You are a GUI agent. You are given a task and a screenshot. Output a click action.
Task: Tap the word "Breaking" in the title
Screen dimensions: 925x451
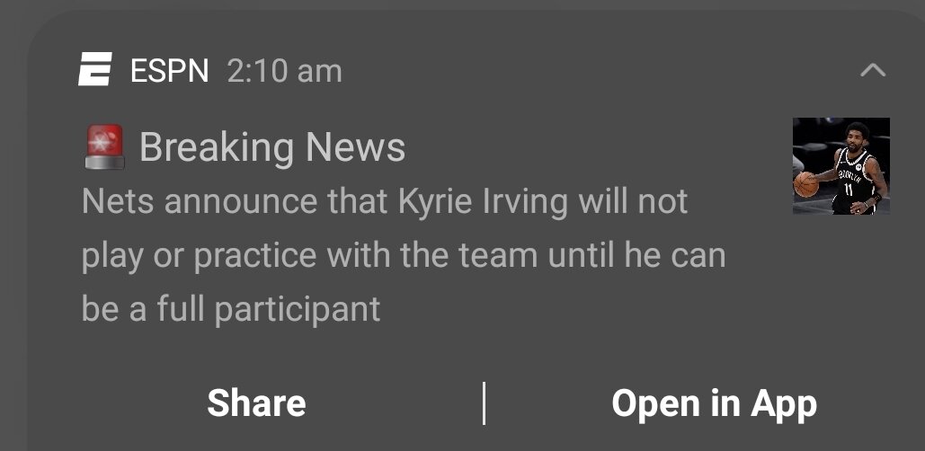[217, 147]
